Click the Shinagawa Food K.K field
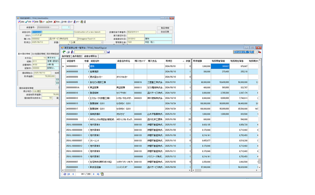This screenshot has height=195, width=315. (x=91, y=39)
